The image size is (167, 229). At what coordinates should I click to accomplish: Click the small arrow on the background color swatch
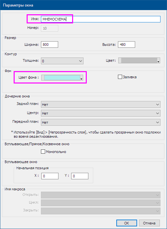(x=82, y=79)
